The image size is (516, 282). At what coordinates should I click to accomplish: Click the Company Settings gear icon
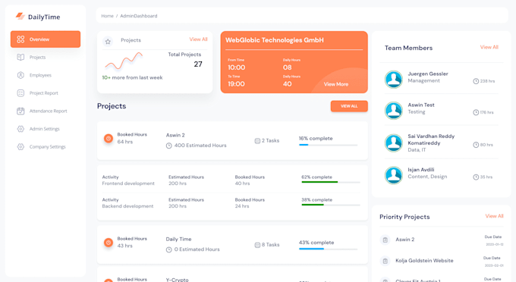click(20, 146)
